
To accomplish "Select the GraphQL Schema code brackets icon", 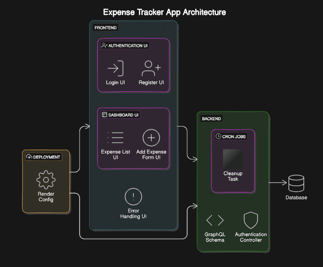I will click(215, 220).
